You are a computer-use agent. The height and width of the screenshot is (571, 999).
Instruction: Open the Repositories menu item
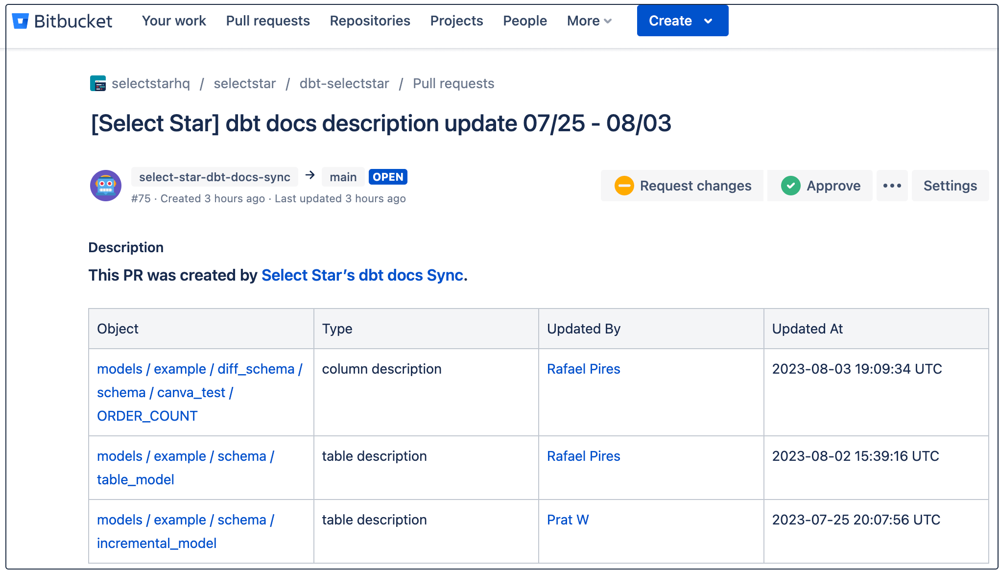click(x=370, y=21)
